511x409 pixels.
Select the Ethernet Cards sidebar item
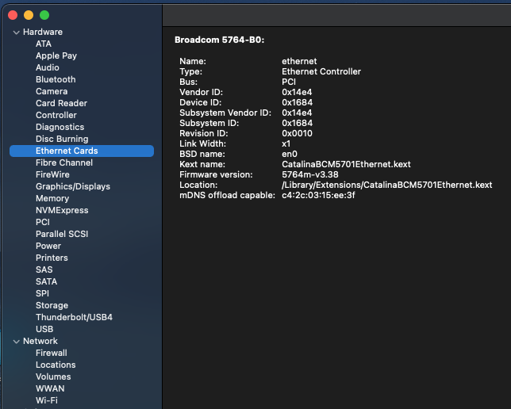click(67, 151)
